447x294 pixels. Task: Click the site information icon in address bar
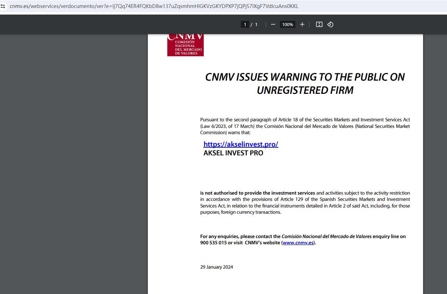point(3,6)
